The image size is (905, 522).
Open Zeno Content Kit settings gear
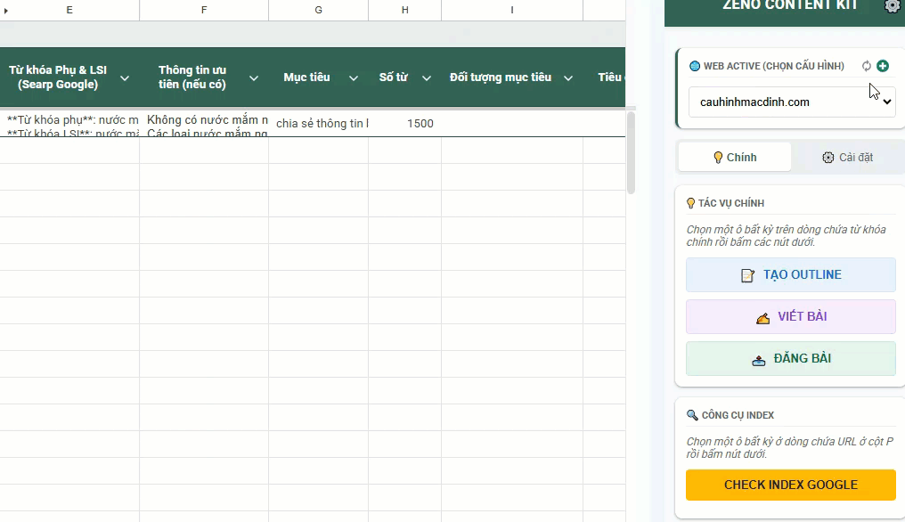(x=892, y=6)
